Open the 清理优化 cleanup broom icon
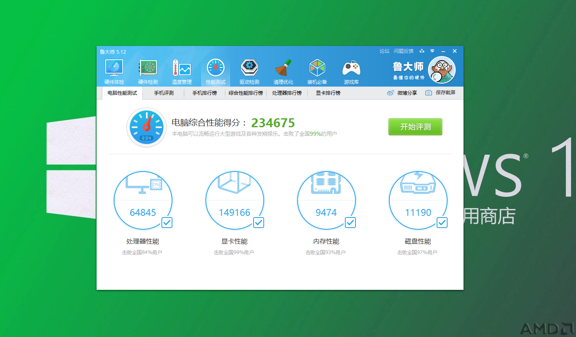The width and height of the screenshot is (576, 337). coord(283,72)
